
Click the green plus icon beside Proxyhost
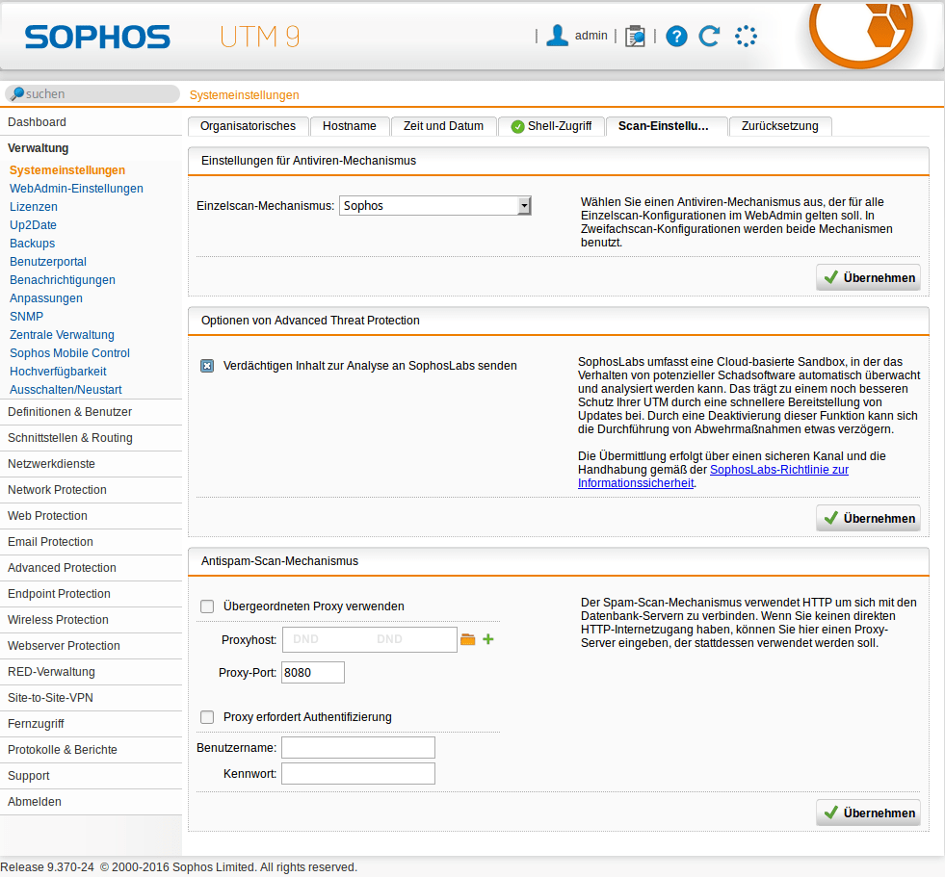point(488,639)
